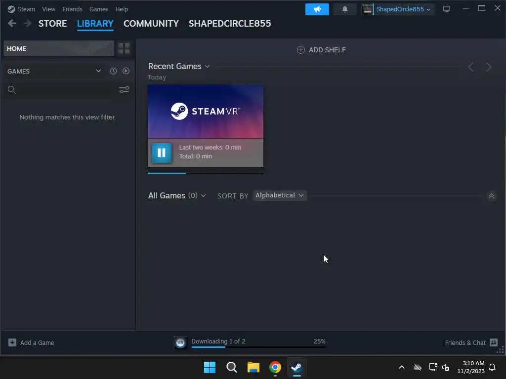The width and height of the screenshot is (506, 379).
Task: Go to previous Recent Games page
Action: [471, 67]
